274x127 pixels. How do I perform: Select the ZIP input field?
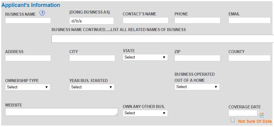point(197,58)
